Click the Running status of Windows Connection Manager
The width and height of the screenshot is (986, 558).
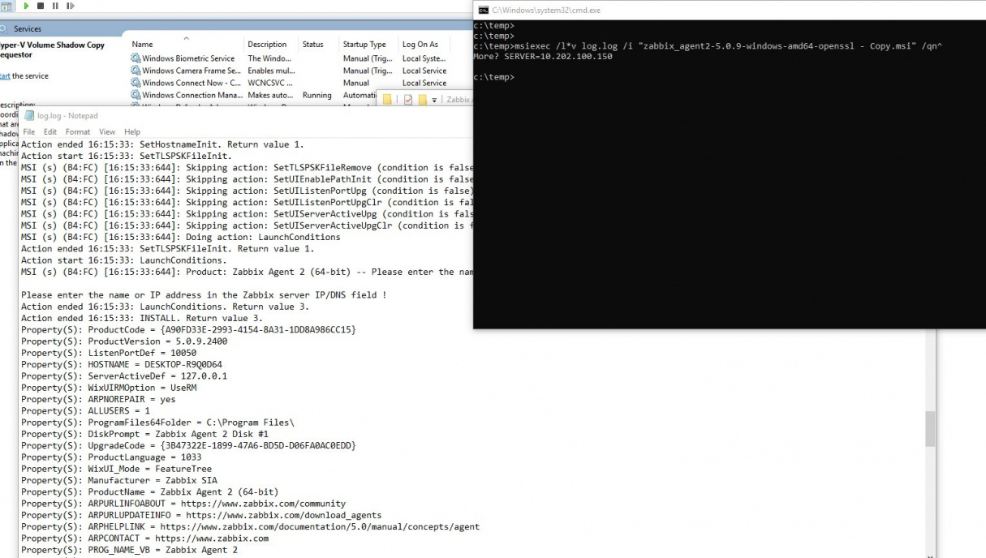[316, 95]
